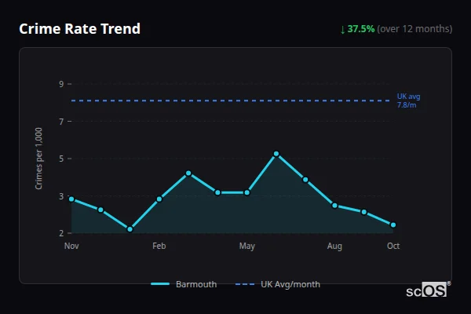The width and height of the screenshot is (471, 314).
Task: Click the x-axis label 'Nov'
Action: click(x=71, y=246)
